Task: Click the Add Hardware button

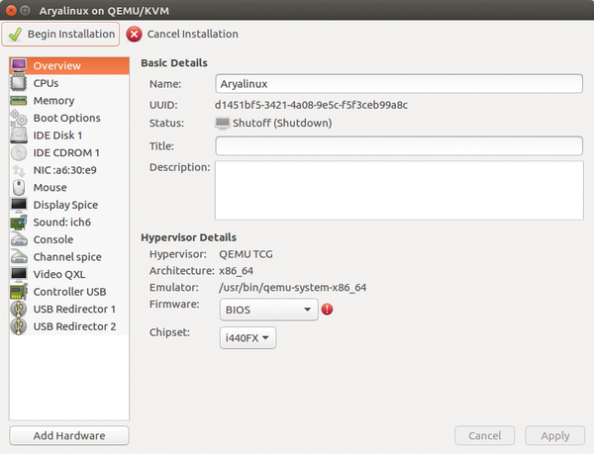Action: pos(69,436)
